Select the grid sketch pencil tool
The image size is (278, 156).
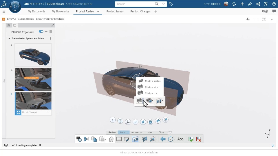click(x=127, y=139)
